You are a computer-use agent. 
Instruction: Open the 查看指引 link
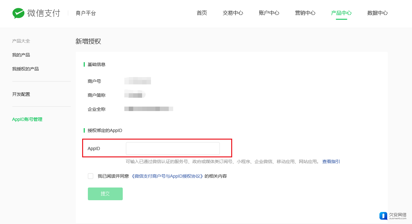331,161
